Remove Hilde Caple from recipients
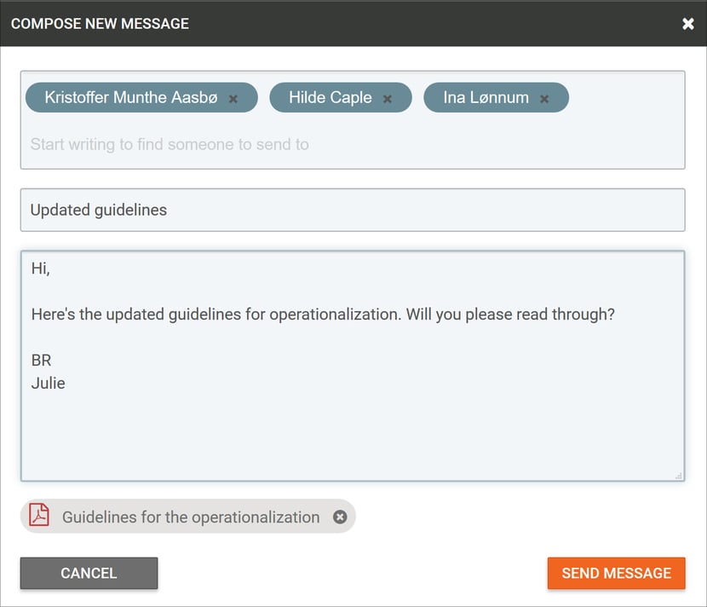 pyautogui.click(x=388, y=99)
